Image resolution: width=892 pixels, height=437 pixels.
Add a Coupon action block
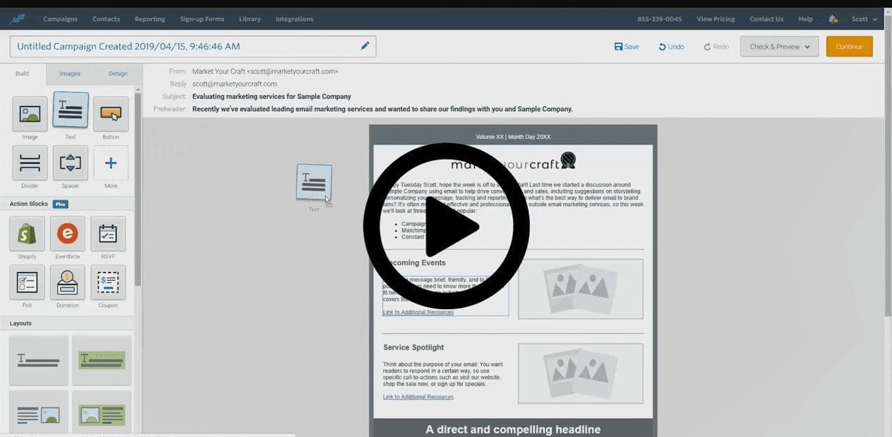click(x=108, y=282)
